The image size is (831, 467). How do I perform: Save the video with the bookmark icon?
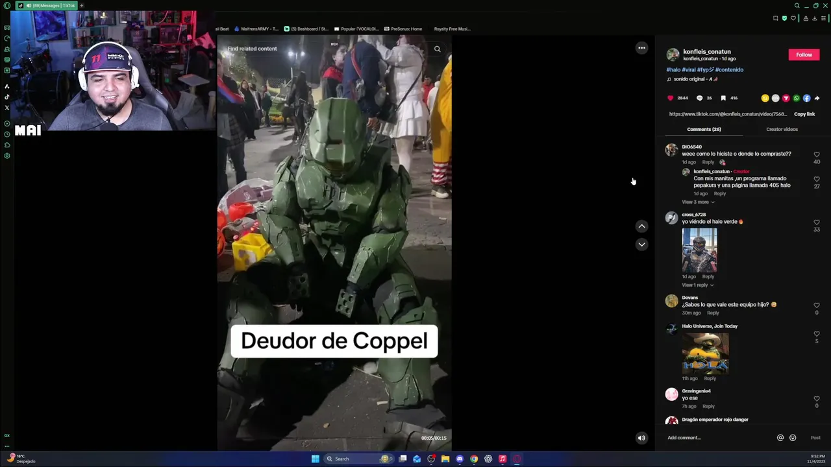point(723,98)
